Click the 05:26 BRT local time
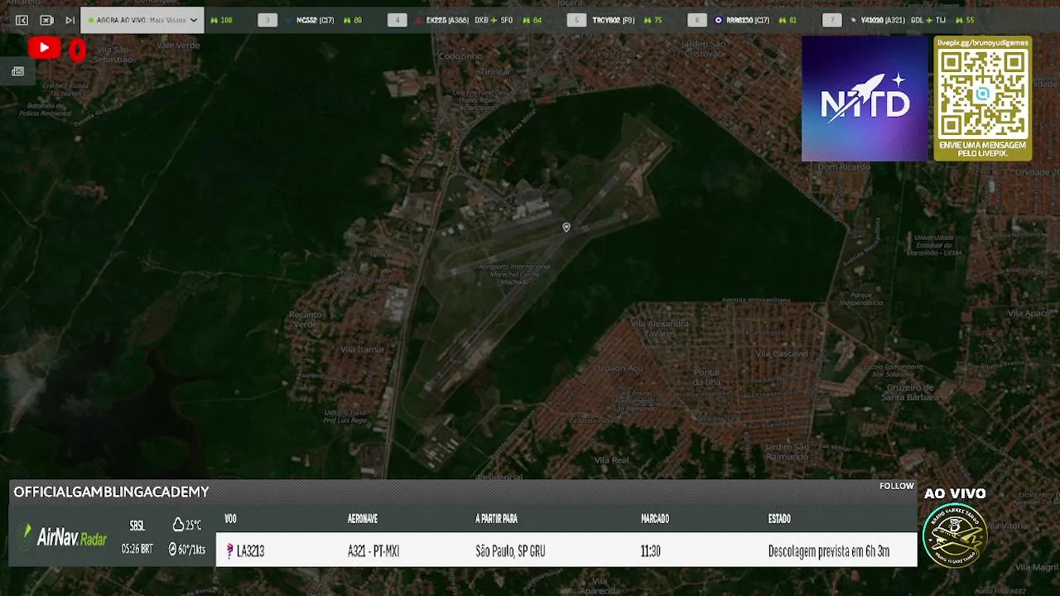This screenshot has width=1060, height=596. tap(137, 549)
